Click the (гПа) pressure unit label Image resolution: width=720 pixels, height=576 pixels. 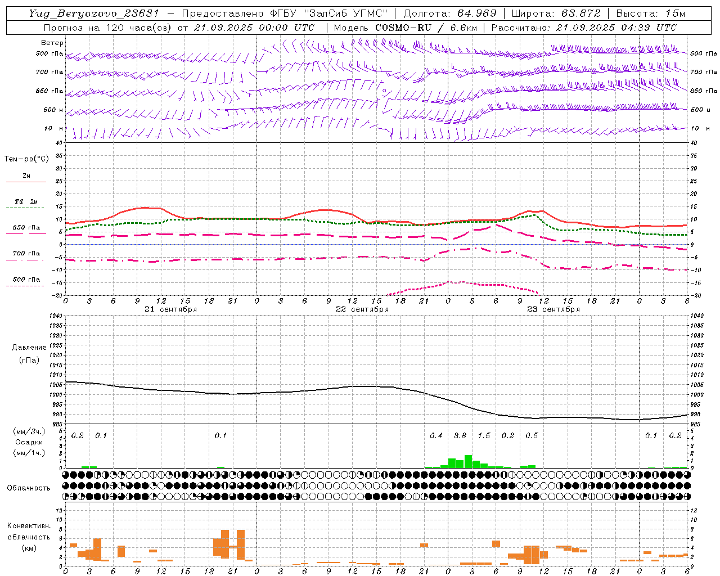(29, 360)
